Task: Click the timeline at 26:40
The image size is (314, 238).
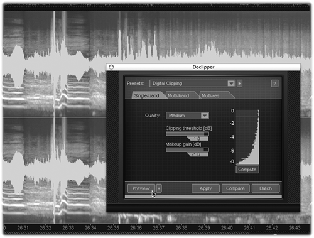Action: pyautogui.click(x=227, y=228)
